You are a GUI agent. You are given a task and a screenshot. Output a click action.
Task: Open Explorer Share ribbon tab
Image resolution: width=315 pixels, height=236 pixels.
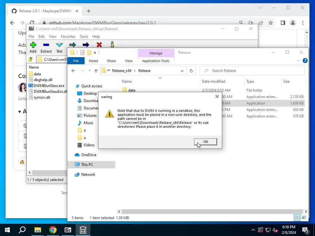[111, 61]
